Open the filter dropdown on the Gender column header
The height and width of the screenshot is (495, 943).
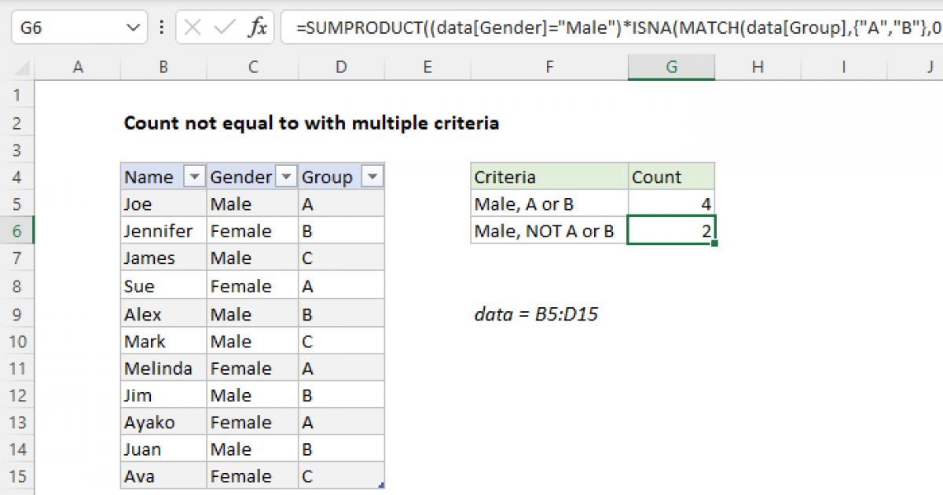point(286,176)
